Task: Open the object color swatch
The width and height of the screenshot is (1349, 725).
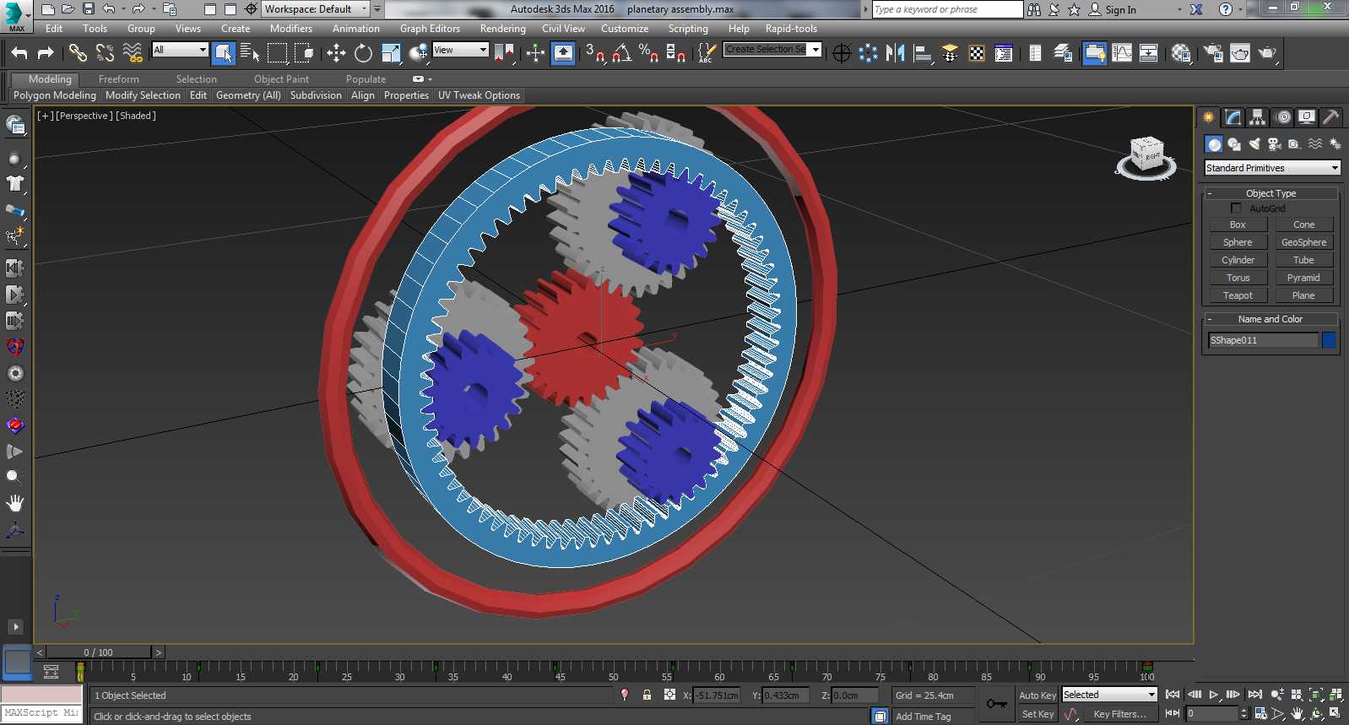Action: point(1329,340)
